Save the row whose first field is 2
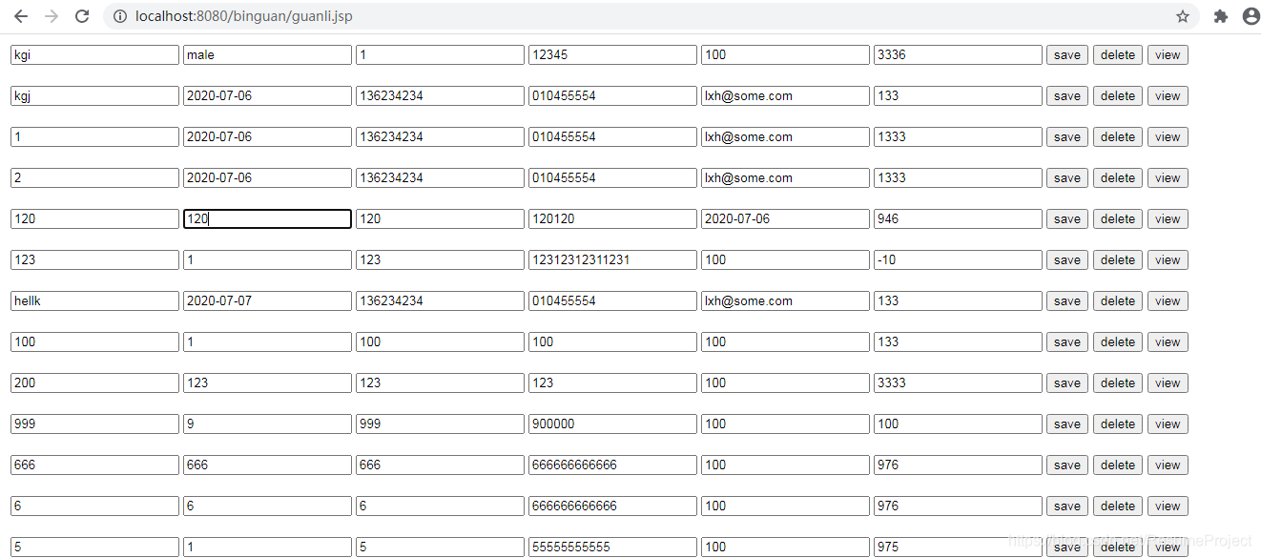Viewport: 1261px width, 558px height. (1067, 178)
